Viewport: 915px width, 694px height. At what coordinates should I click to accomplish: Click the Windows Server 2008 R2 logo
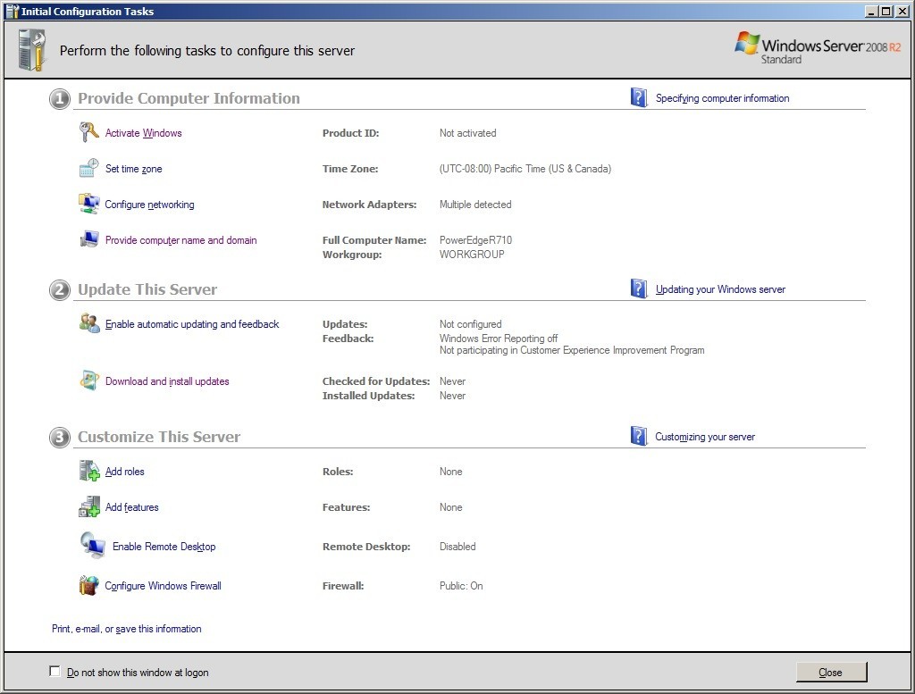[818, 48]
